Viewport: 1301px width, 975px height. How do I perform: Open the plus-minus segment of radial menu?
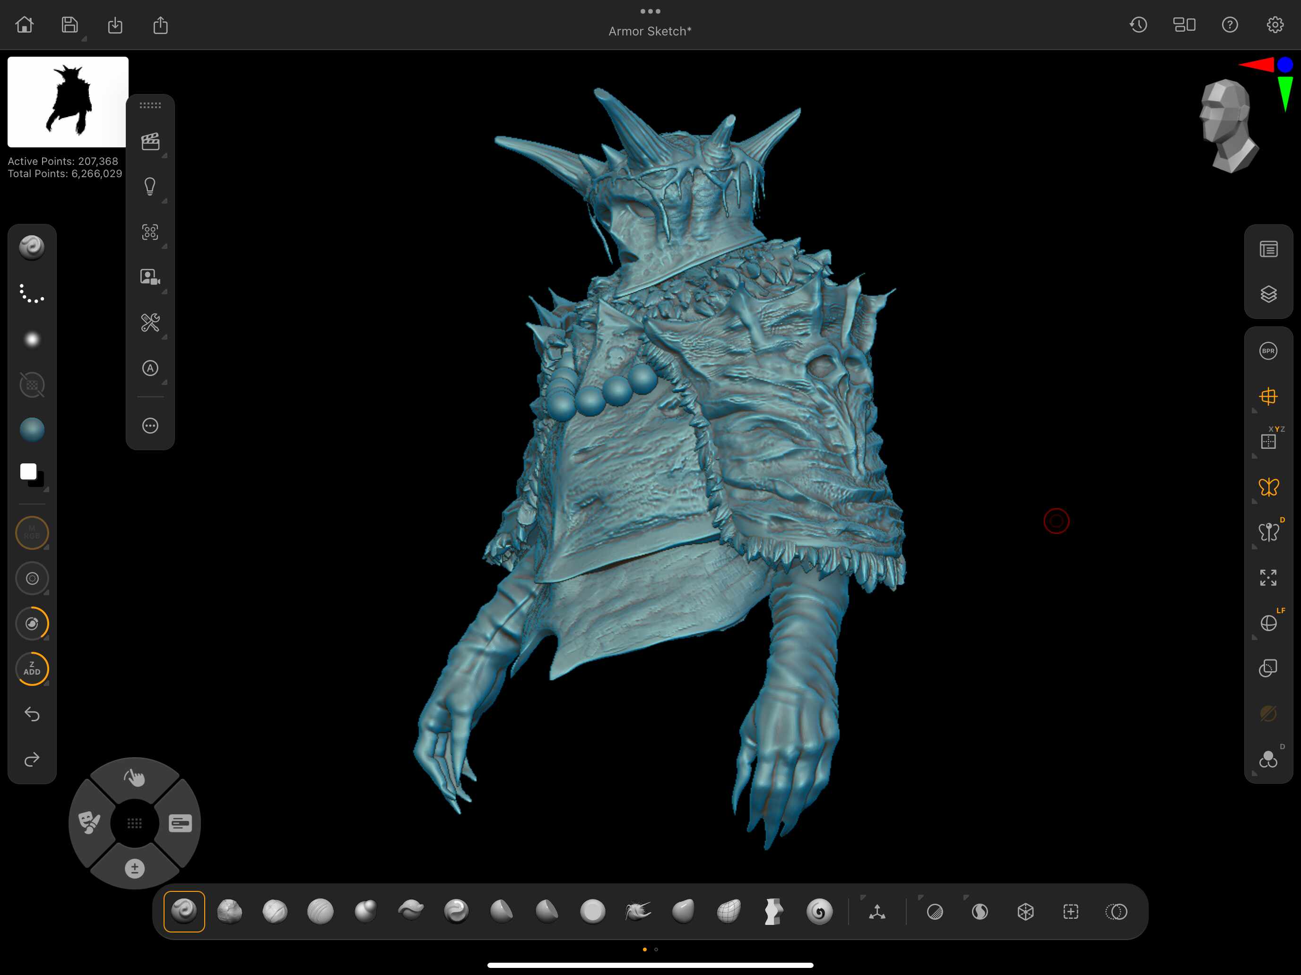tap(135, 868)
